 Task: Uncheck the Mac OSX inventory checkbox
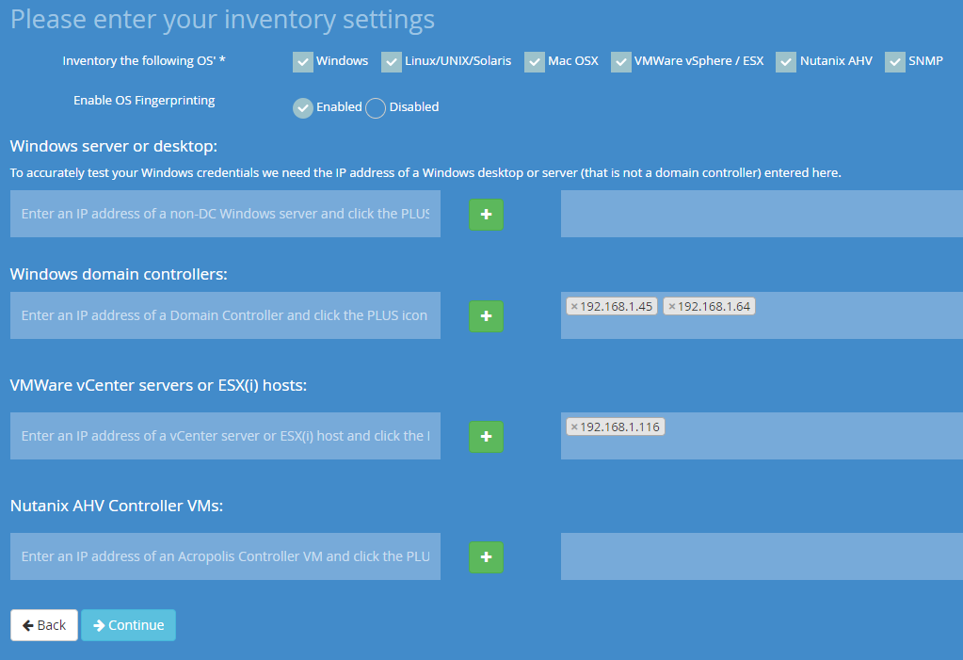(534, 61)
